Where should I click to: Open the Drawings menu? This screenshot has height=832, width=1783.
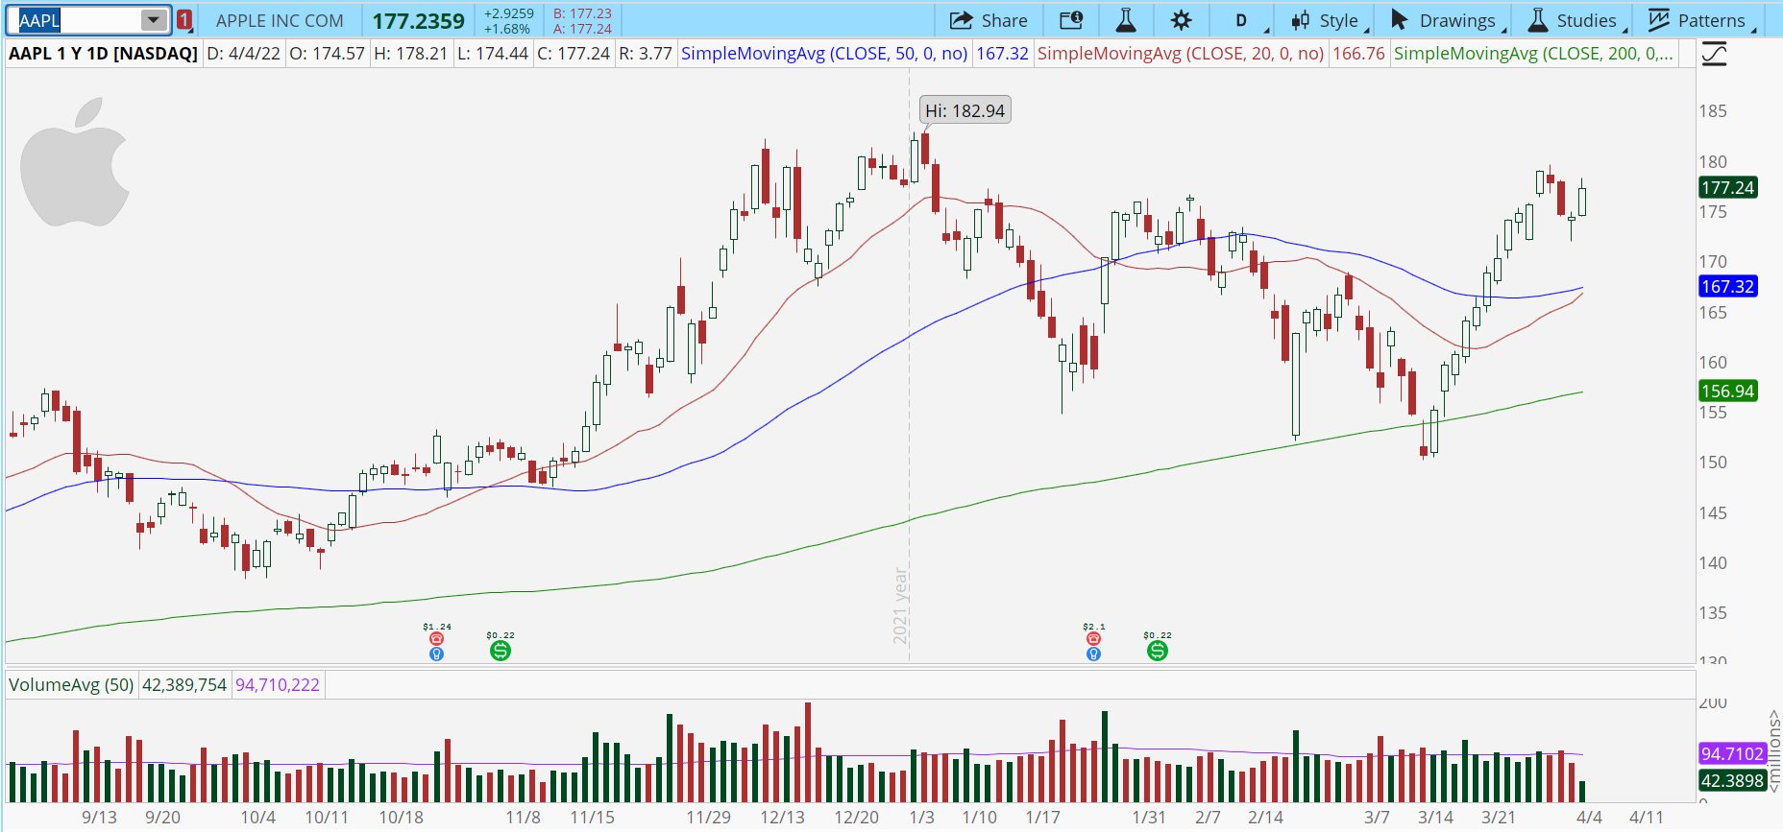point(1447,20)
